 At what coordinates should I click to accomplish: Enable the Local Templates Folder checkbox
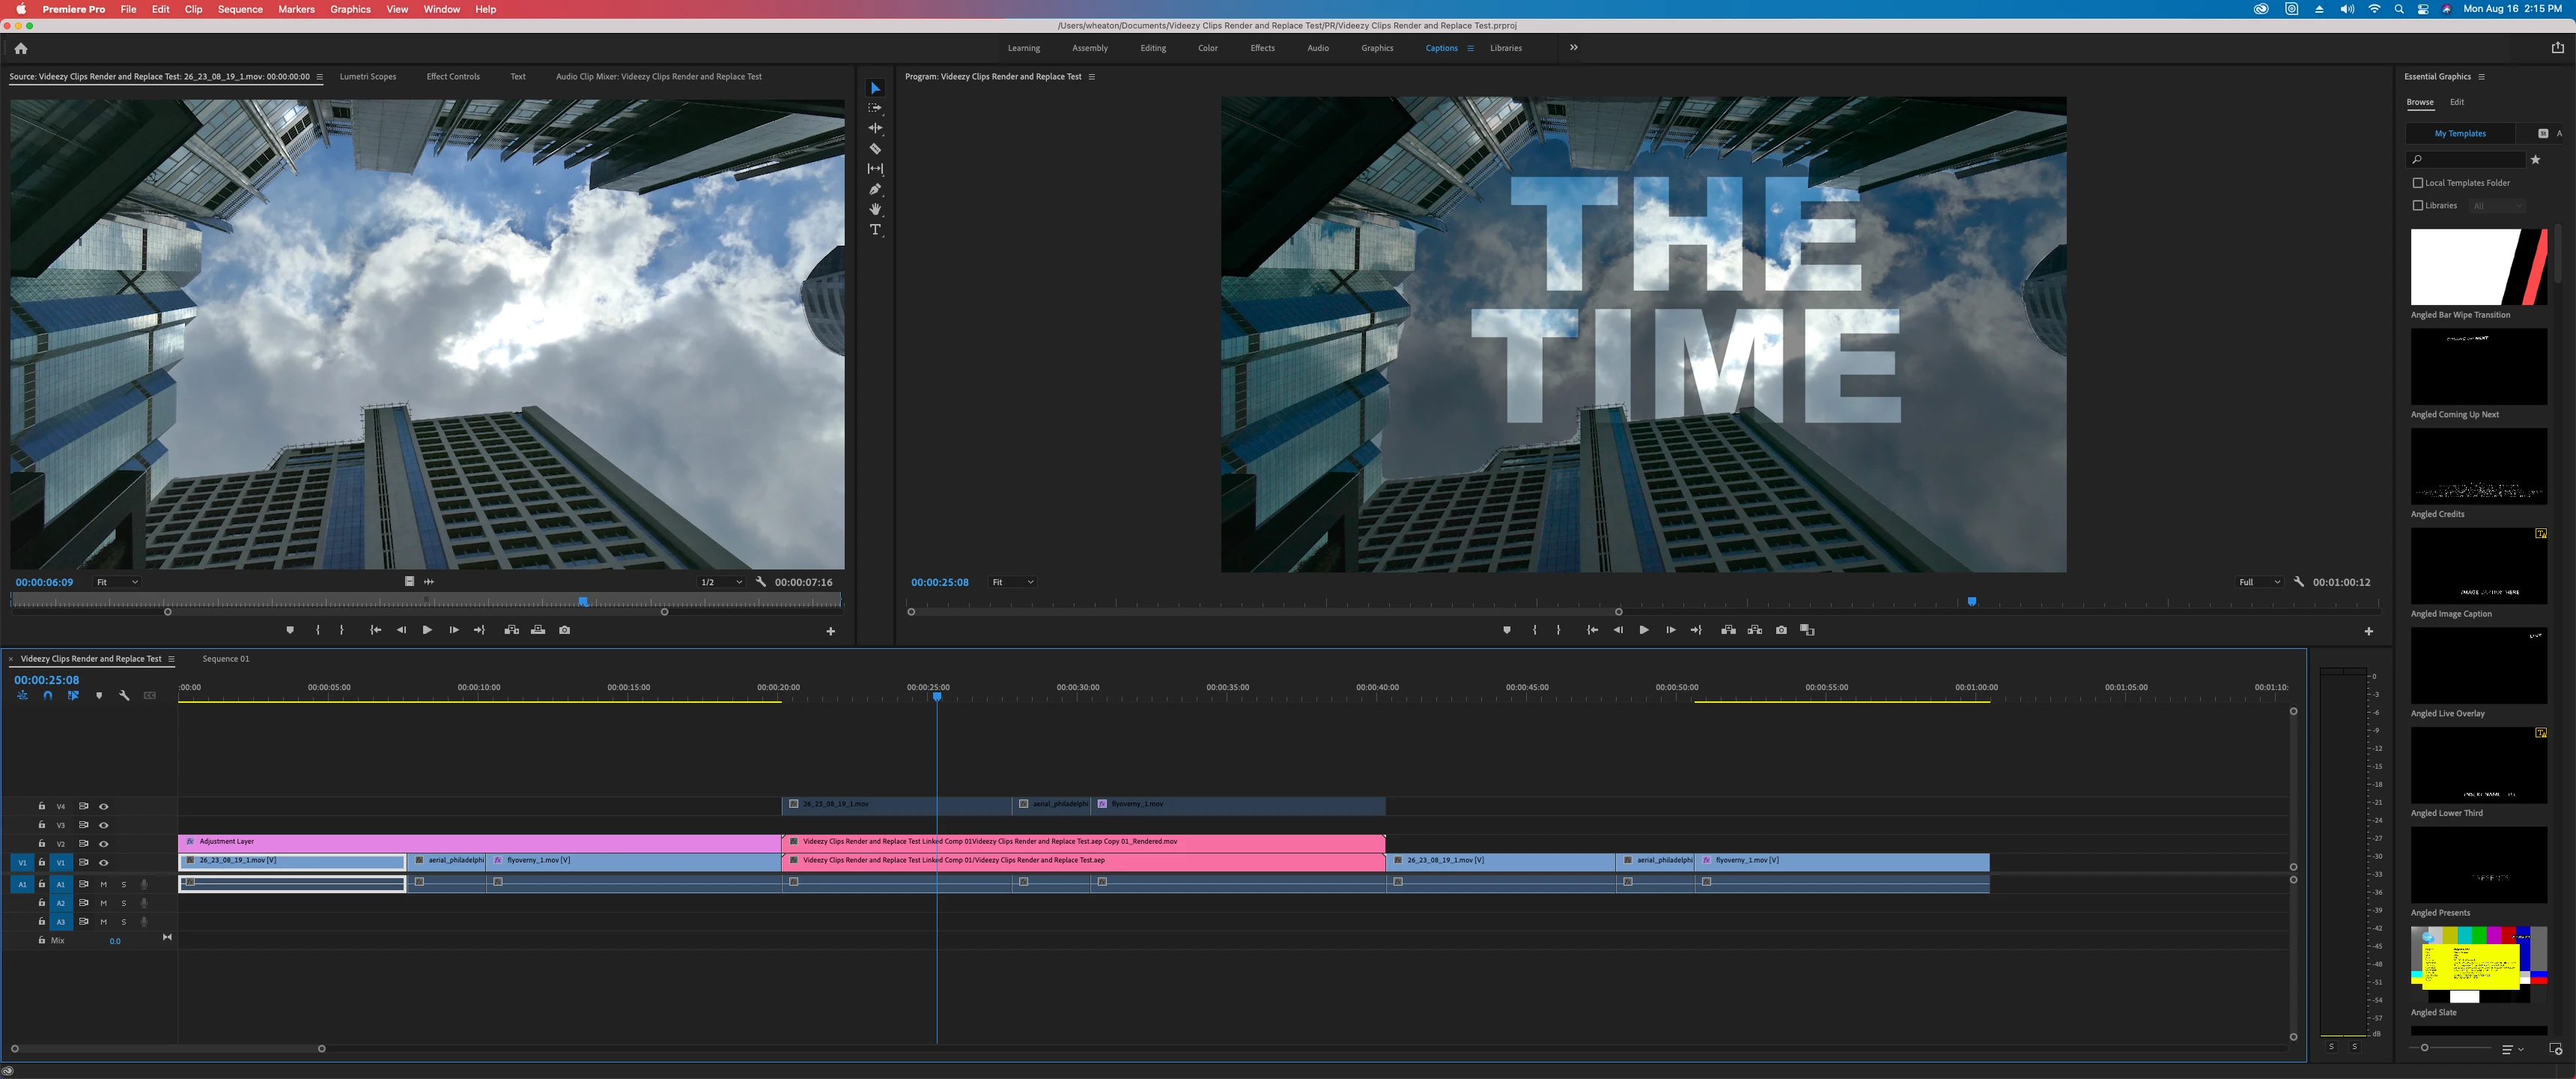[x=2418, y=183]
